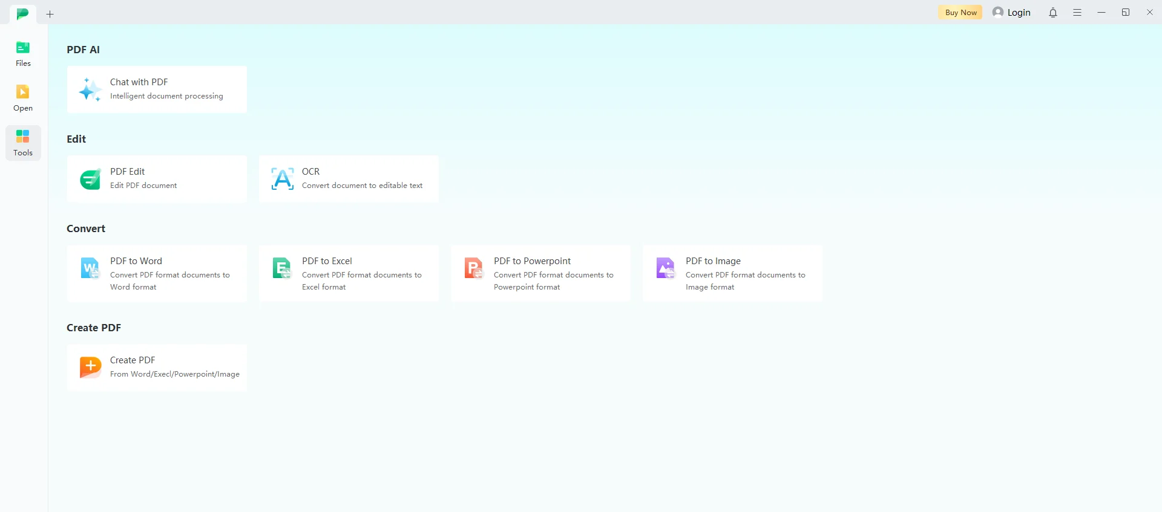The image size is (1162, 512).
Task: Click the PDF Edit green icon
Action: pyautogui.click(x=90, y=179)
